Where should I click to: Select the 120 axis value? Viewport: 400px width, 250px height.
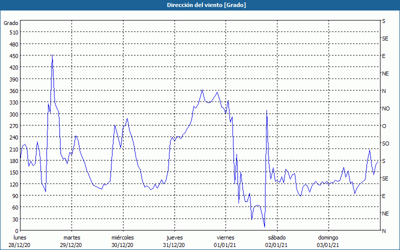14,184
